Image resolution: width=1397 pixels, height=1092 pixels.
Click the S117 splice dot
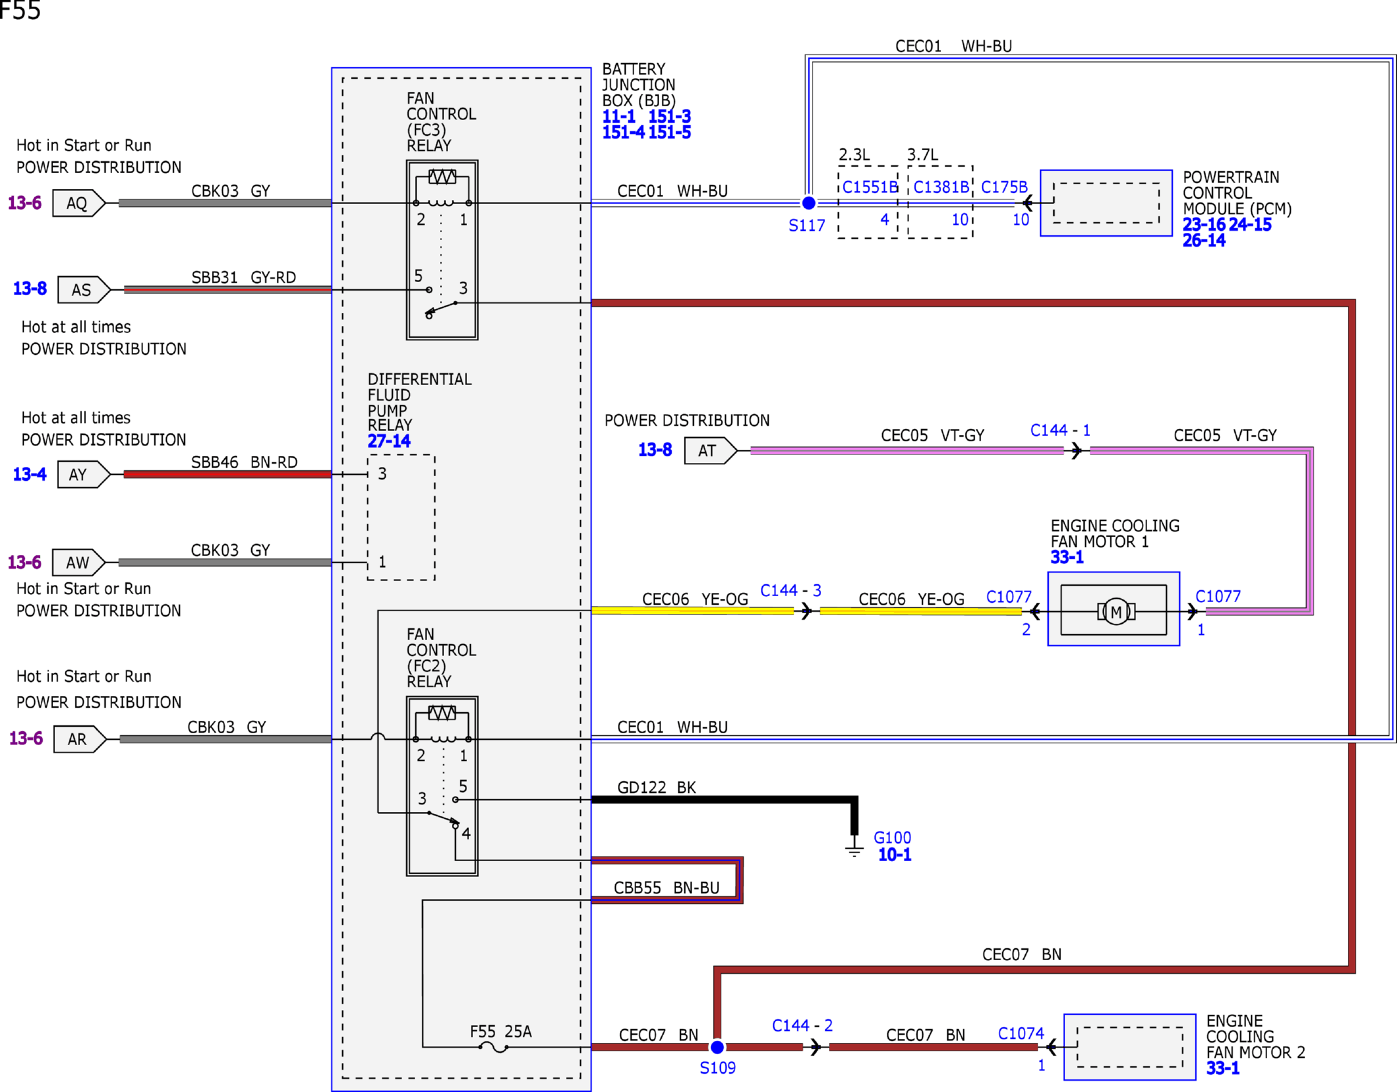809,203
